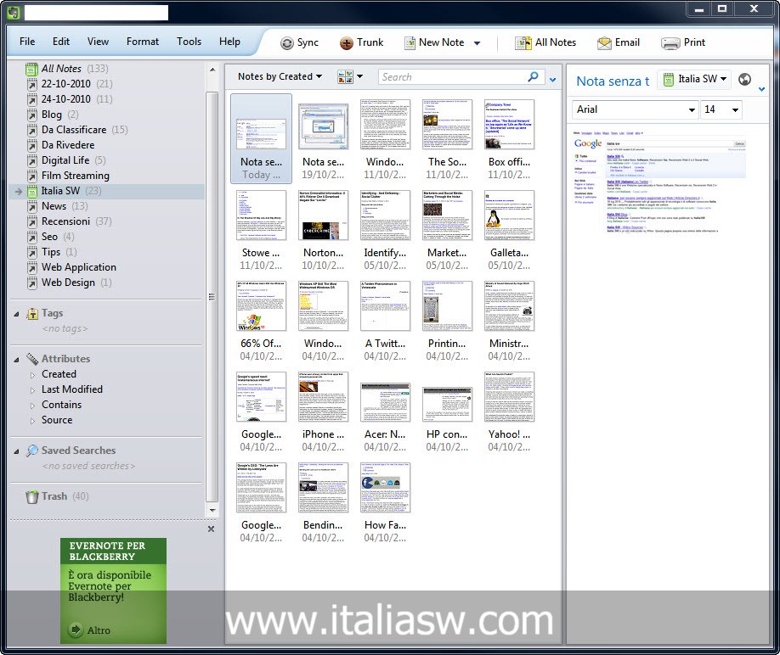Click the Sync toolbar icon
Image resolution: width=780 pixels, height=655 pixels.
point(299,43)
